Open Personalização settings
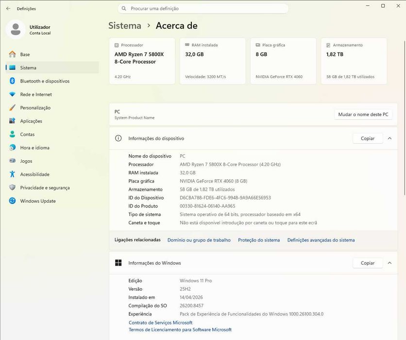The image size is (406, 340). coord(52,108)
